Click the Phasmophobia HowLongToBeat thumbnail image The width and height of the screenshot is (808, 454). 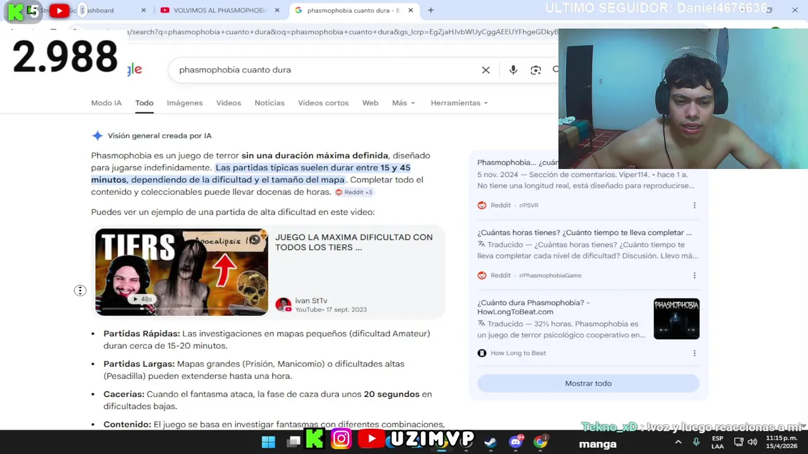[x=676, y=318]
